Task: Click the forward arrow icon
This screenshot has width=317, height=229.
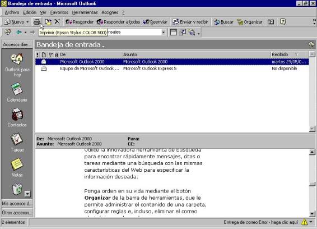Action: 32,32
